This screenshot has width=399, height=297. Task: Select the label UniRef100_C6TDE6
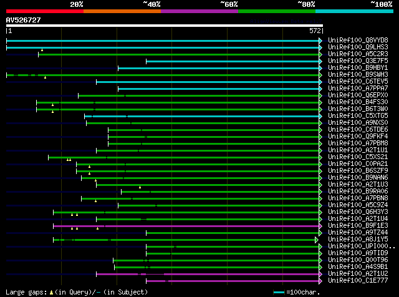(x=358, y=129)
